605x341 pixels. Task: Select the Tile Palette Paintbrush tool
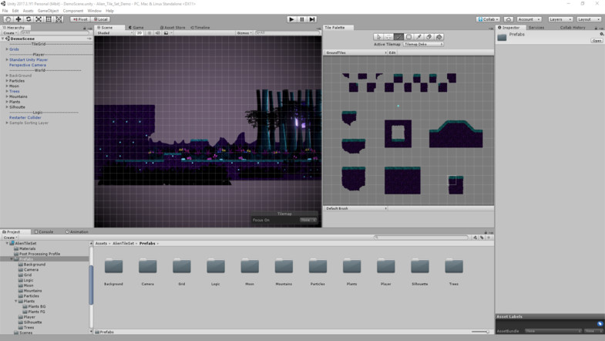point(398,37)
